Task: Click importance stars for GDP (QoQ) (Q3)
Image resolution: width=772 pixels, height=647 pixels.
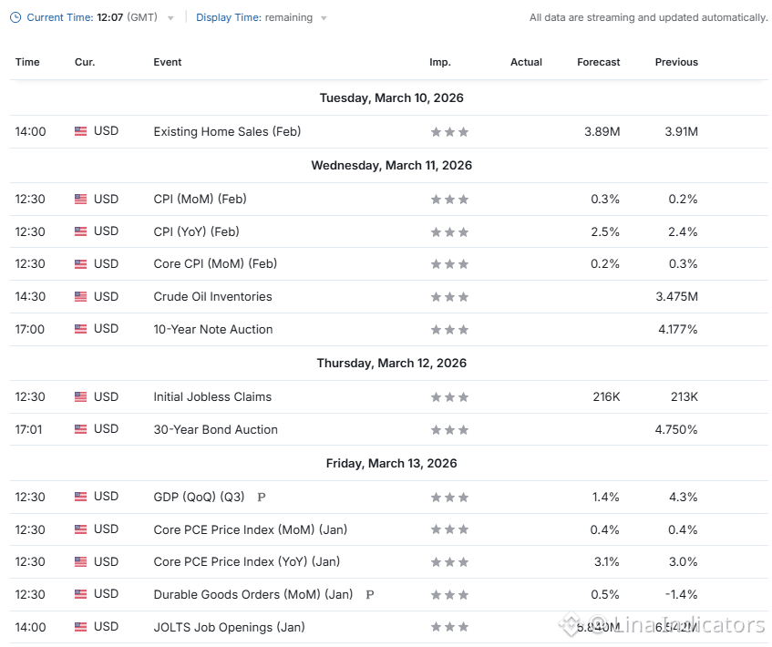Action: (x=449, y=498)
